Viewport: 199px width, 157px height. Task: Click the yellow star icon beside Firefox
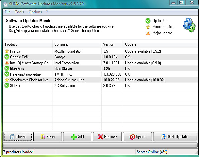tap(7, 51)
